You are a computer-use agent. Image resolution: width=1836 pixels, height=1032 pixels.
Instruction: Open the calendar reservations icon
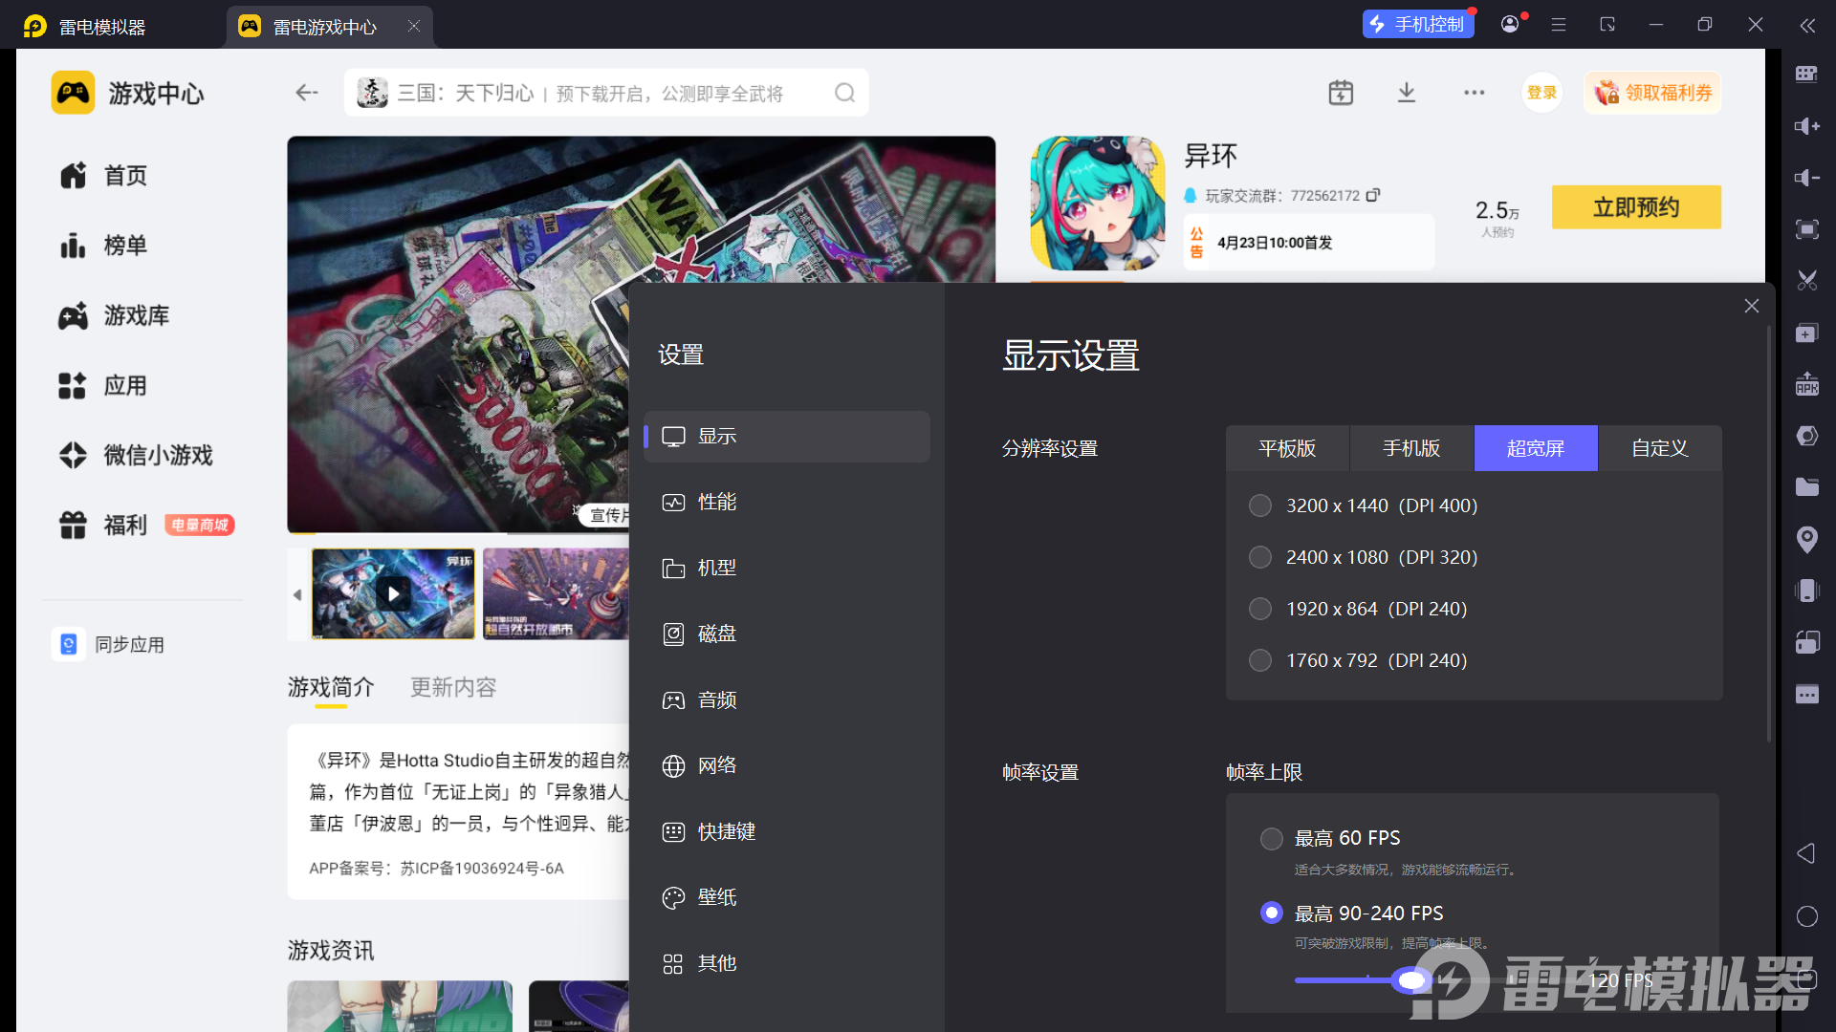[x=1341, y=93]
